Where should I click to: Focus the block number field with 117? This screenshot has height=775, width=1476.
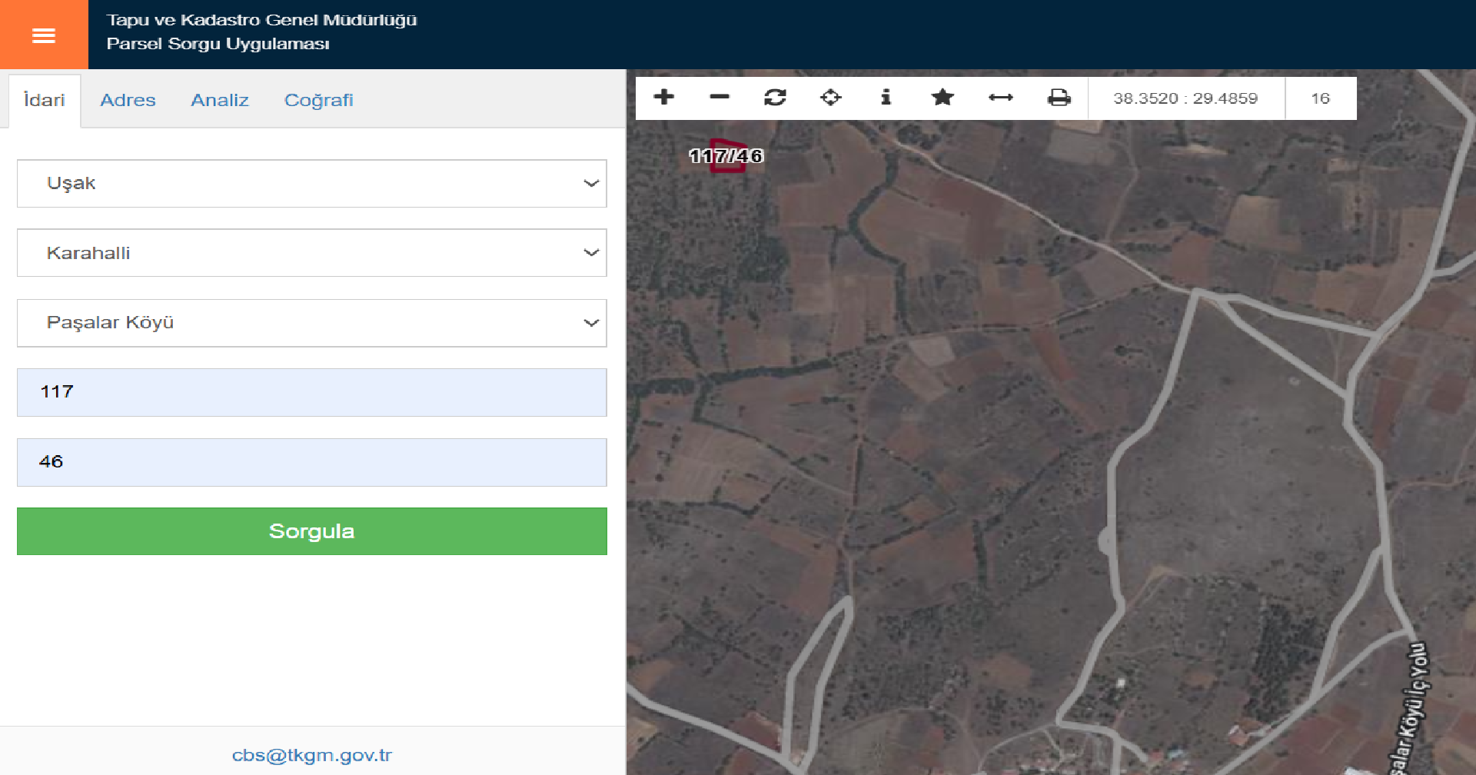[x=312, y=392]
